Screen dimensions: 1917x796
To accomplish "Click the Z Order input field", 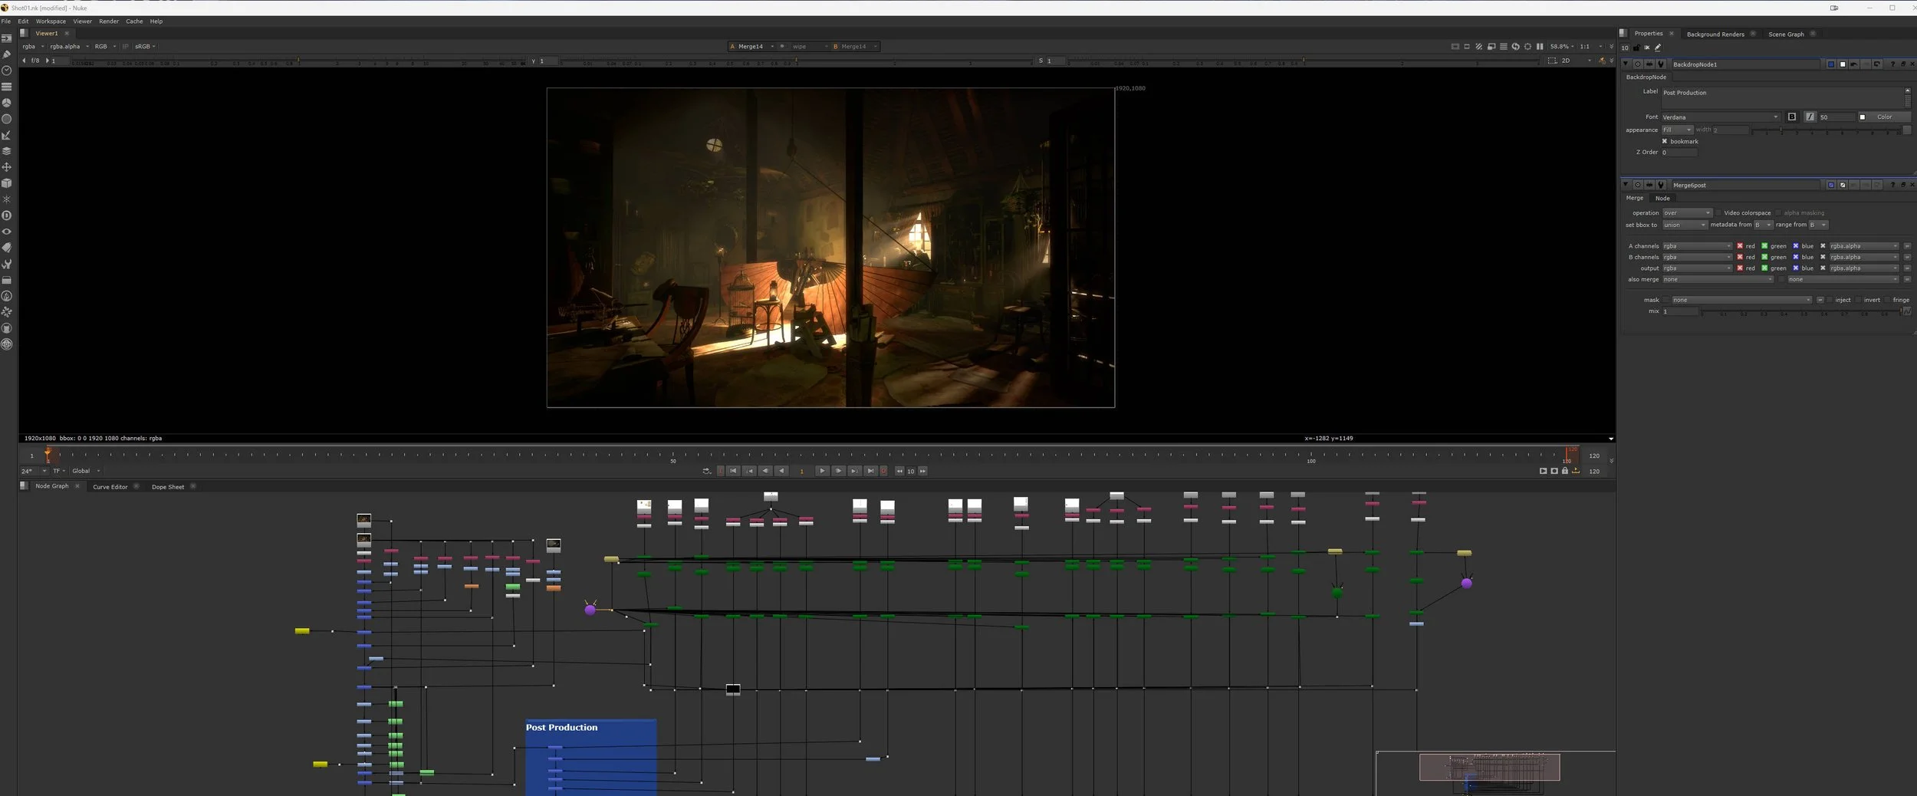I will (x=1679, y=153).
